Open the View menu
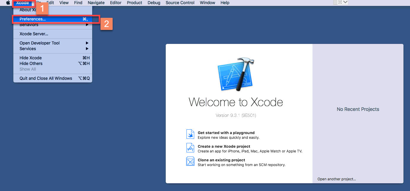 pos(64,3)
